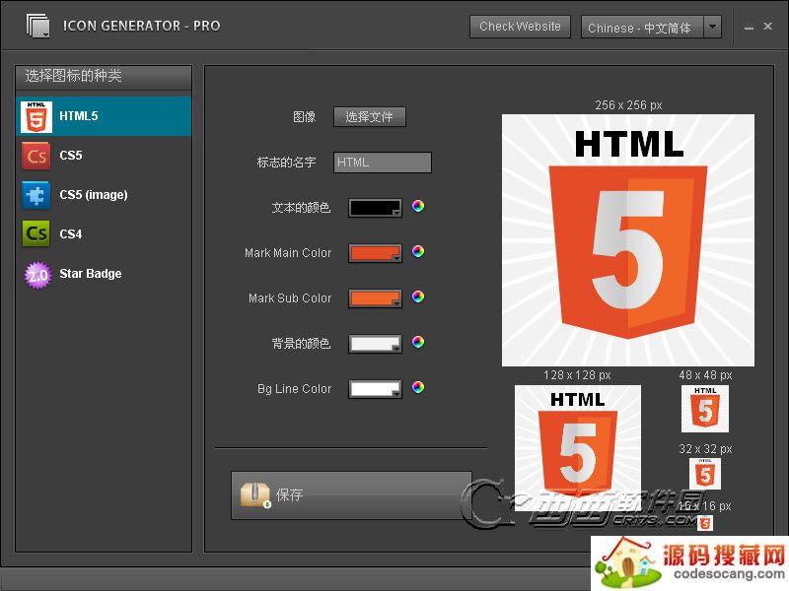Open color wheel for text color
789x591 pixels.
click(418, 207)
